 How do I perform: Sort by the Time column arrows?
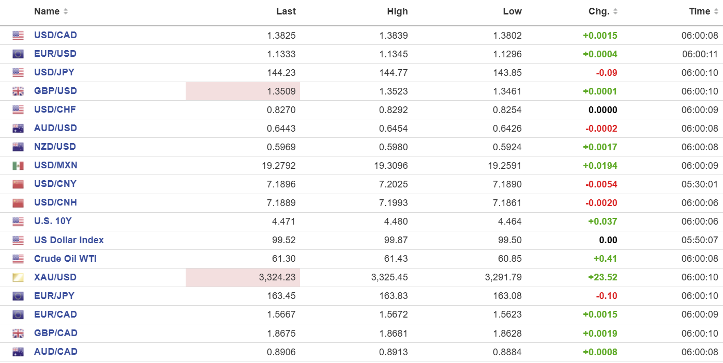715,11
